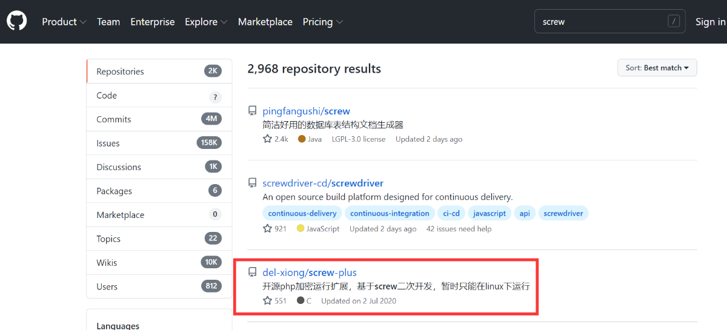Open the pingfangushi/screw repository
727x330 pixels.
[x=306, y=111]
